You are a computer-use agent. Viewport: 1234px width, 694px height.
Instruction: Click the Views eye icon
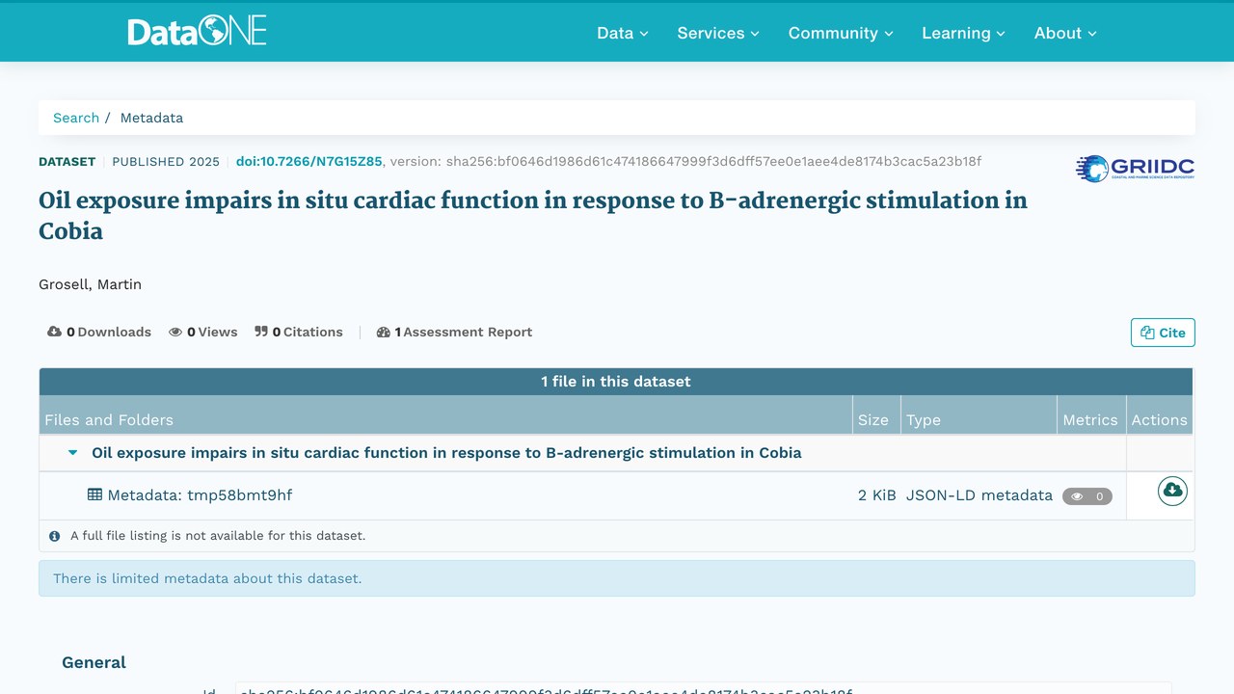tap(175, 332)
